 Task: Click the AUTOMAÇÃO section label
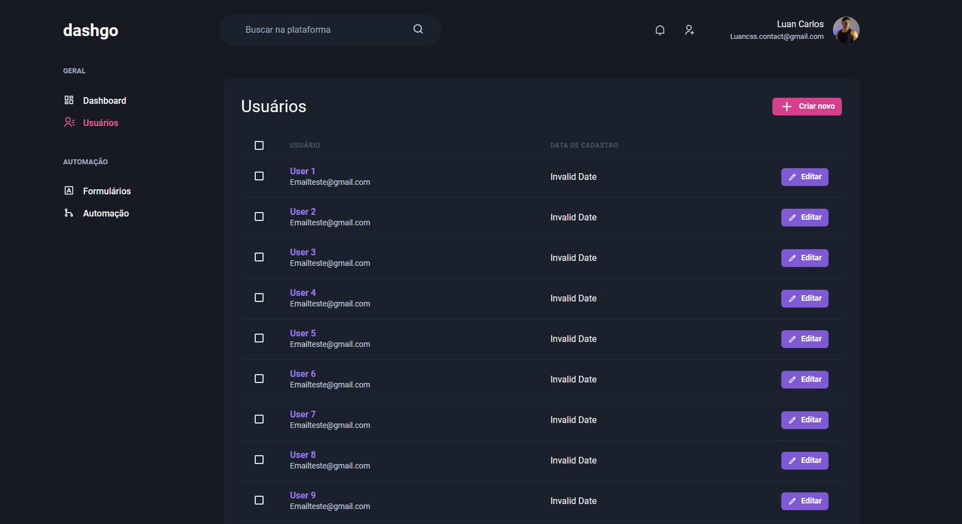[85, 162]
